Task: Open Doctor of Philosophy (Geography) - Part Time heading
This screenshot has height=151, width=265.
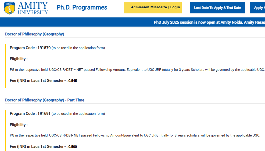Action: pos(45,100)
